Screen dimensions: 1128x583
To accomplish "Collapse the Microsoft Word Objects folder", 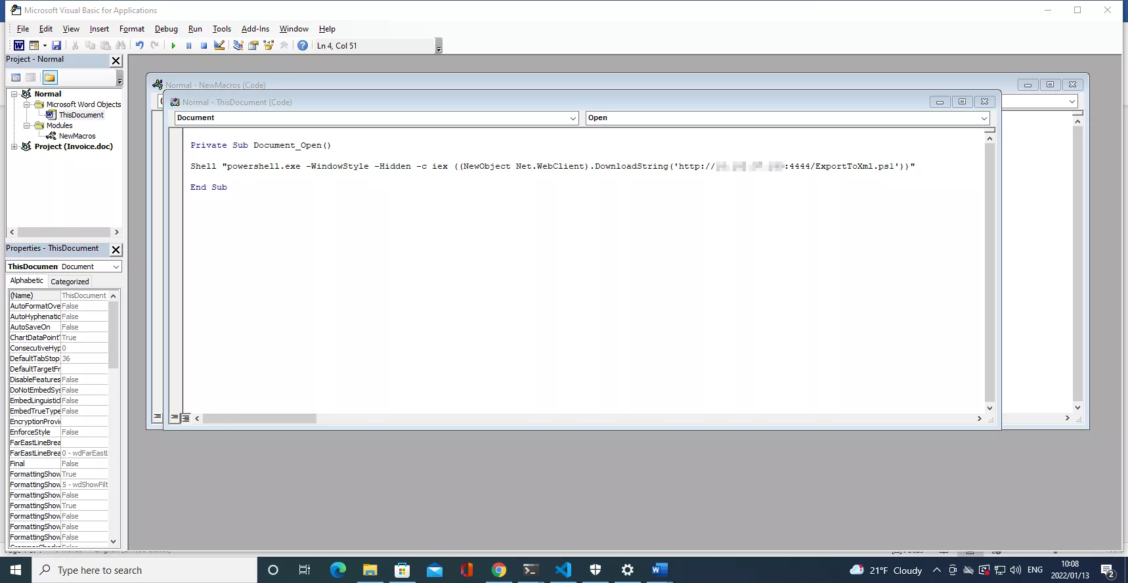I will 26,104.
